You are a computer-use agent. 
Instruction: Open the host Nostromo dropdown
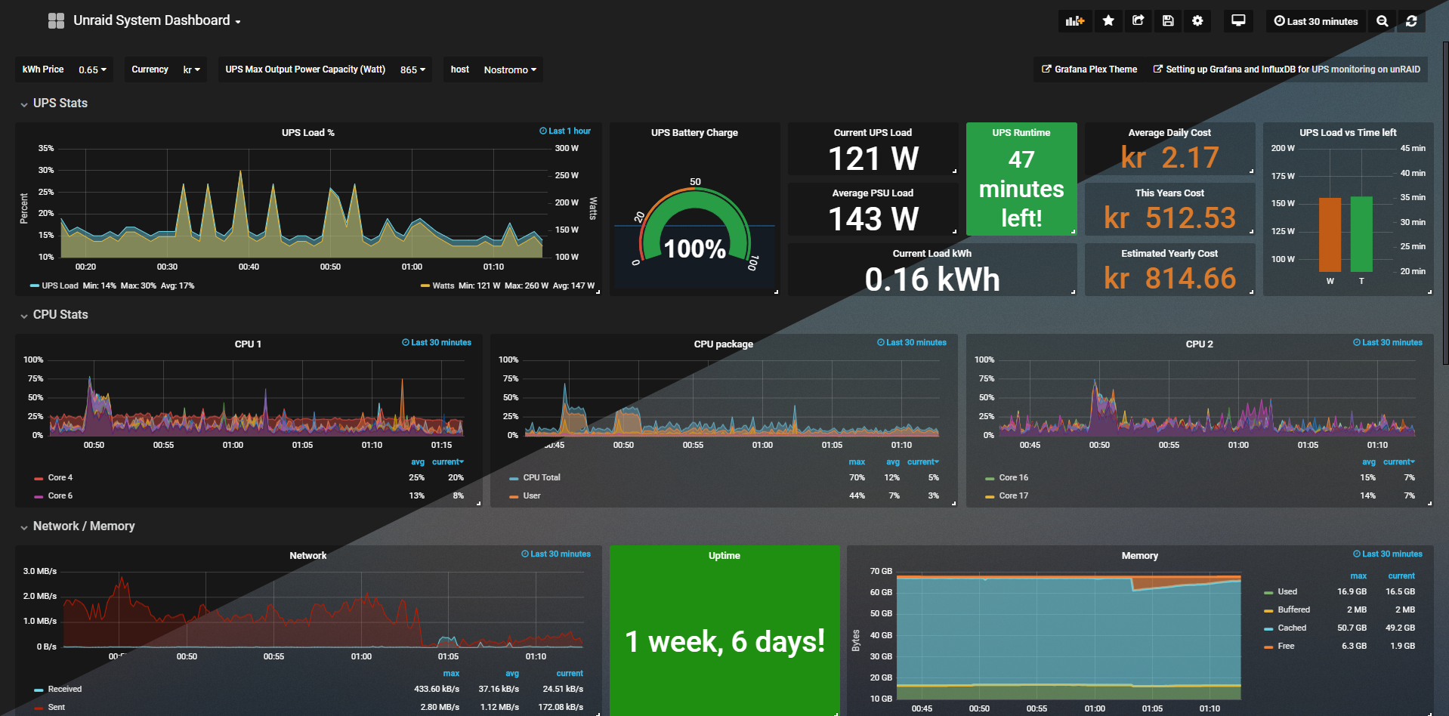tap(510, 69)
